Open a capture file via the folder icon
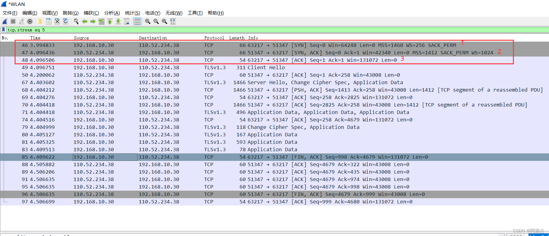 40,21
